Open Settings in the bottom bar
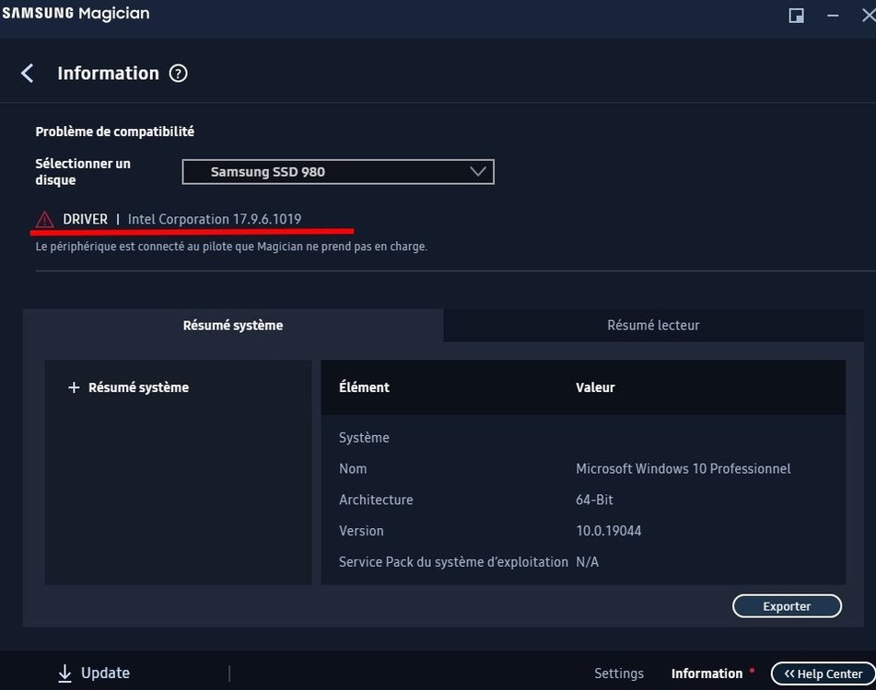The image size is (876, 690). 619,673
